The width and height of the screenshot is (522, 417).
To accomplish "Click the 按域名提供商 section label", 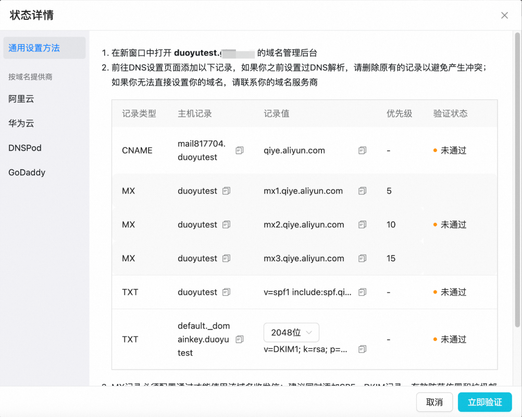I will [30, 77].
